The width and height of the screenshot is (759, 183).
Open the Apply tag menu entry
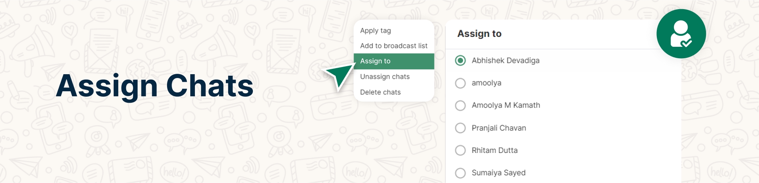click(375, 30)
